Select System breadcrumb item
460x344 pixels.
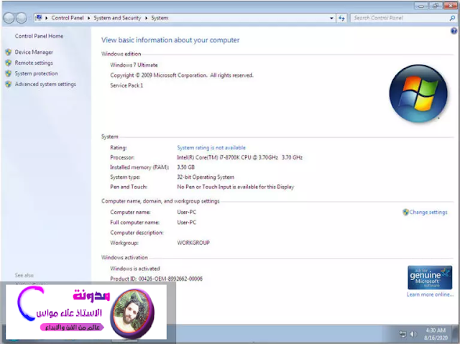coord(160,18)
